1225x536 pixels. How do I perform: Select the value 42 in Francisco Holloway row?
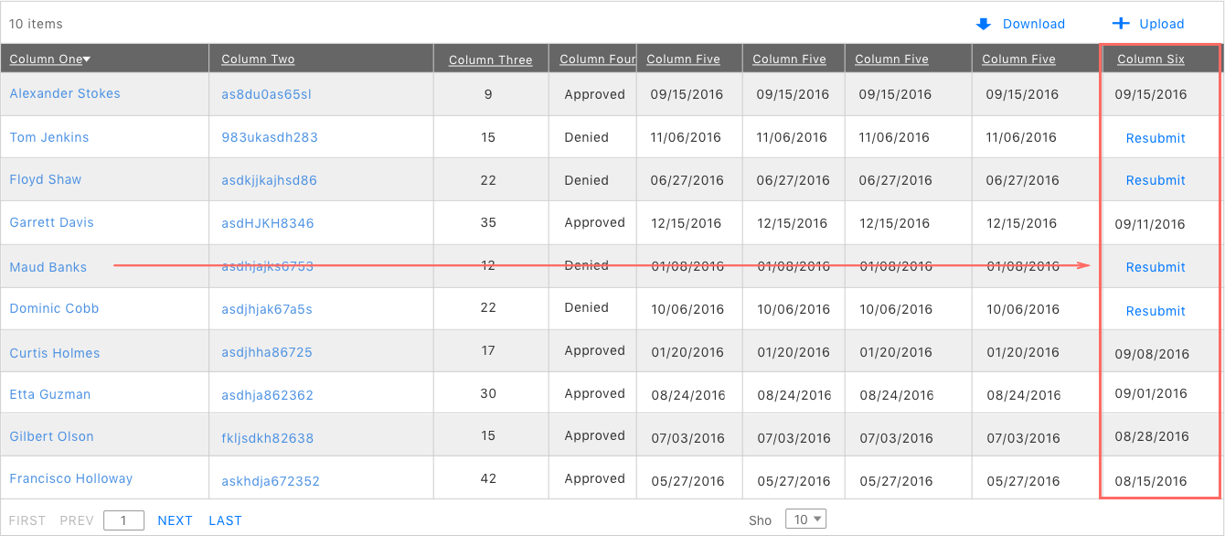488,478
